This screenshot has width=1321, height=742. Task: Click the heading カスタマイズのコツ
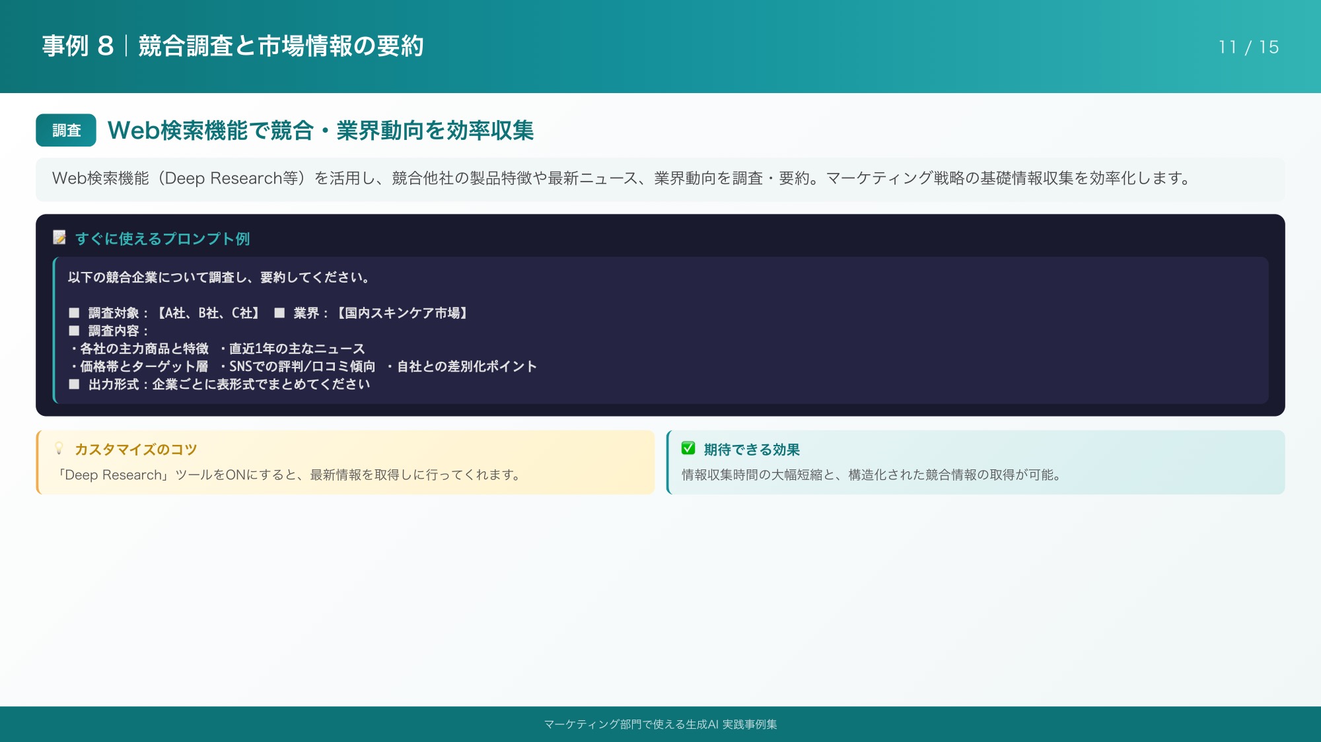click(x=136, y=450)
